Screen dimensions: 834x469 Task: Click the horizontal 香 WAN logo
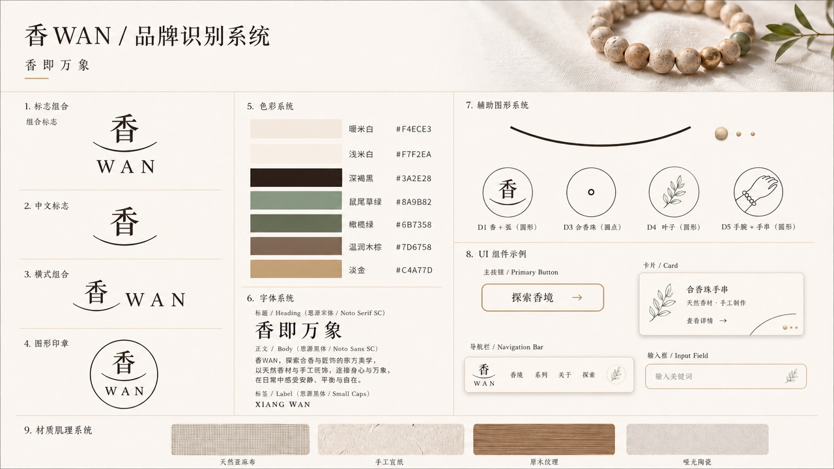(x=129, y=294)
